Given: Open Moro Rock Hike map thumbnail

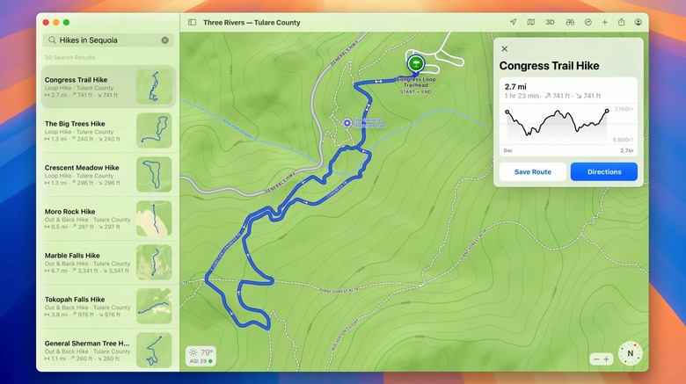Looking at the screenshot, I should pyautogui.click(x=154, y=219).
